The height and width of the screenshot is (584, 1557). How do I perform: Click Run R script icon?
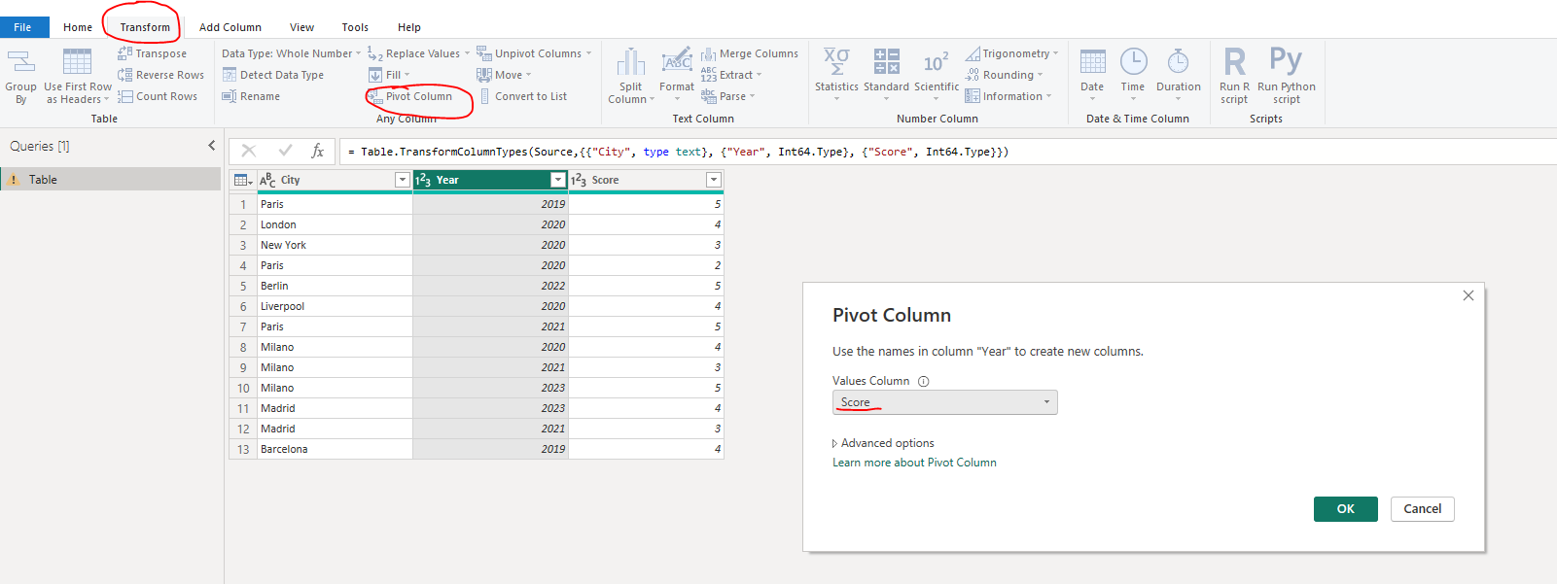point(1234,61)
